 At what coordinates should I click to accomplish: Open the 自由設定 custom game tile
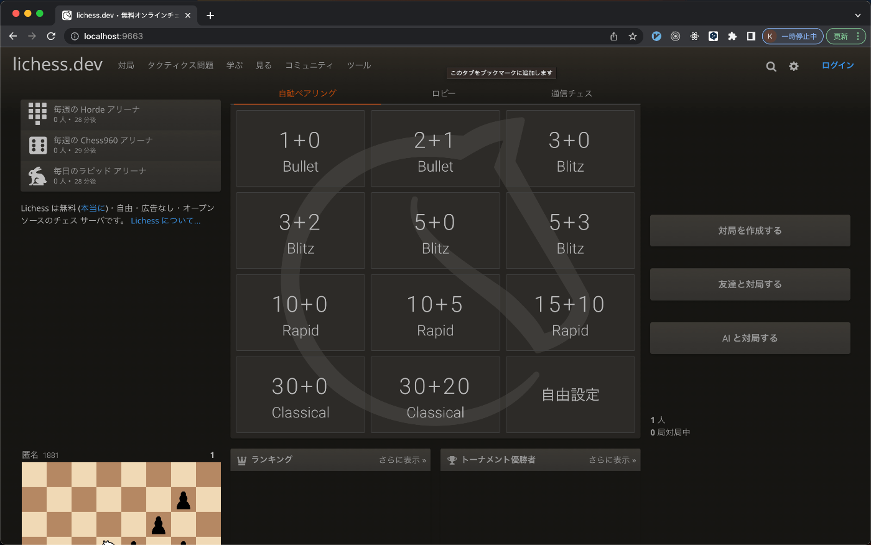click(x=571, y=395)
